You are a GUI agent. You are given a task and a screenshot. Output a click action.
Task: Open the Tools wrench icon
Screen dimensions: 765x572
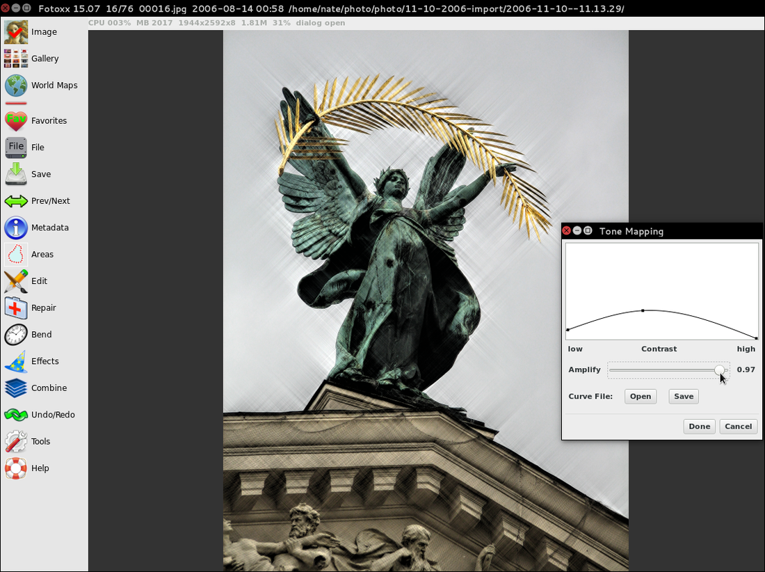[x=16, y=441]
